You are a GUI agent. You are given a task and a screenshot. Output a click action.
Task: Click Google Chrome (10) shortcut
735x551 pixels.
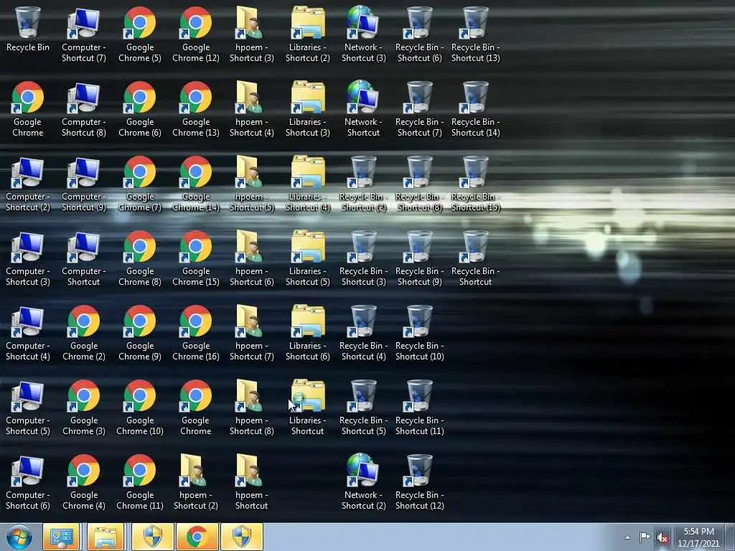coord(140,408)
